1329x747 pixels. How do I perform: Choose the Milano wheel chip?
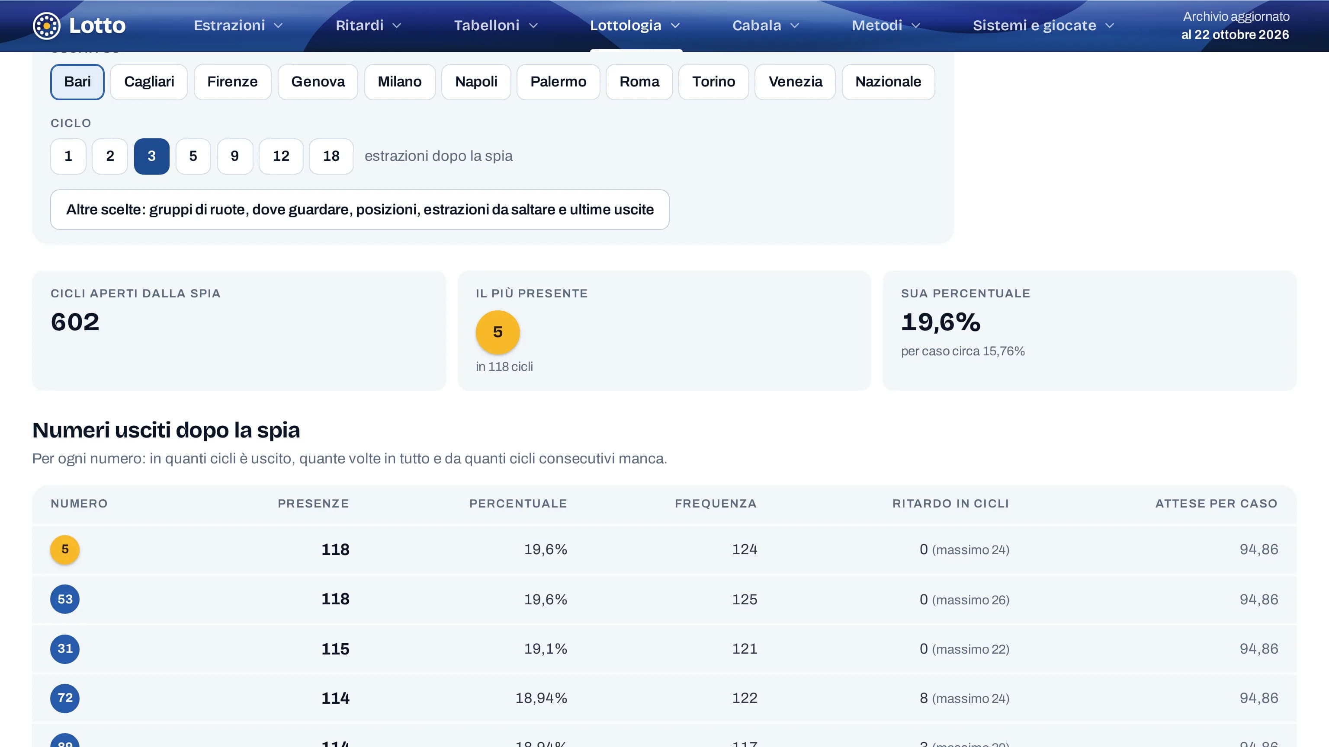(399, 82)
